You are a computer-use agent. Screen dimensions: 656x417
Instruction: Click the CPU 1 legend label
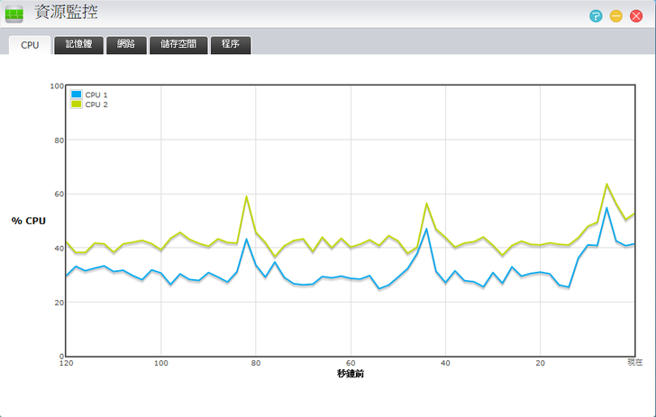coord(96,95)
